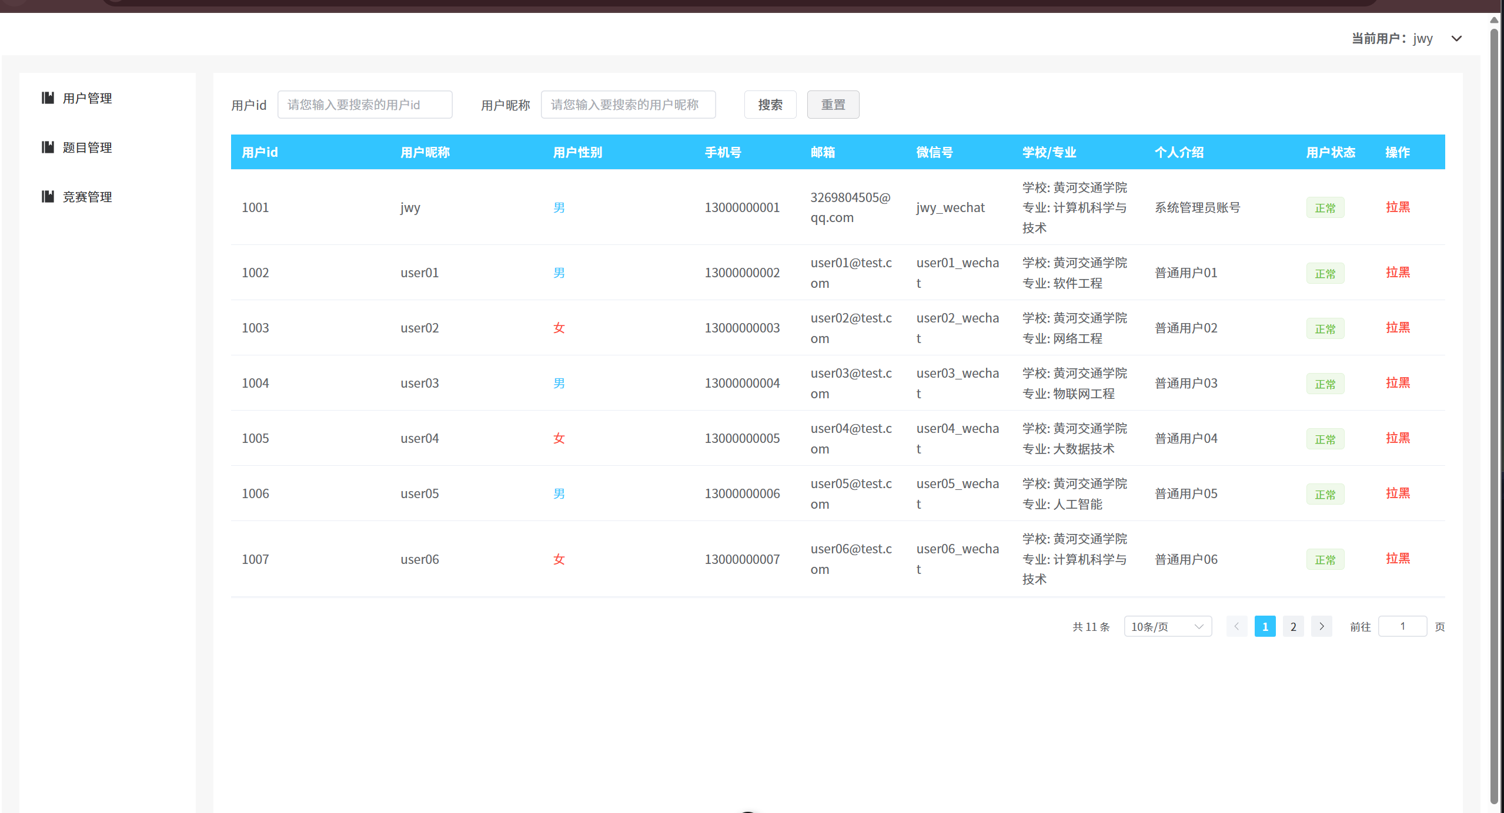Click 拉黑 for user06 row
The height and width of the screenshot is (813, 1504).
[1397, 558]
